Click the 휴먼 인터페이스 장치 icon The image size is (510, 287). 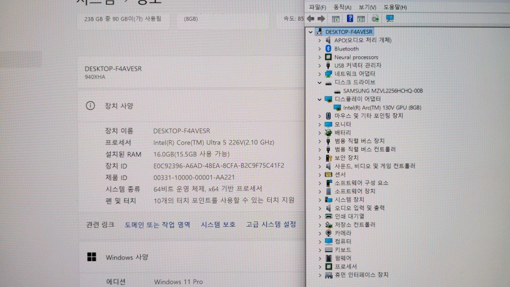click(x=329, y=275)
